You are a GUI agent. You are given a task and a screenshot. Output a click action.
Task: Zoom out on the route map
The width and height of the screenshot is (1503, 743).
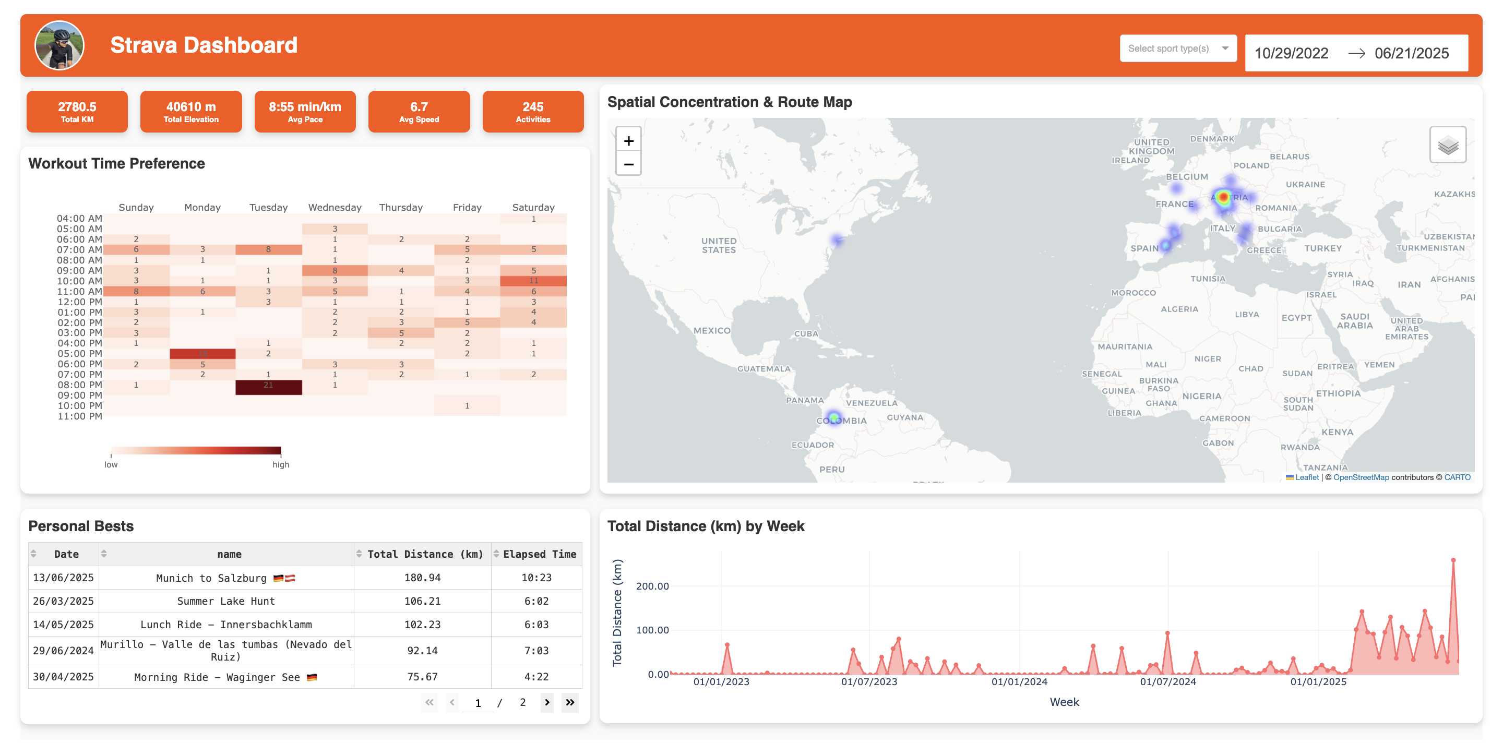pos(628,164)
